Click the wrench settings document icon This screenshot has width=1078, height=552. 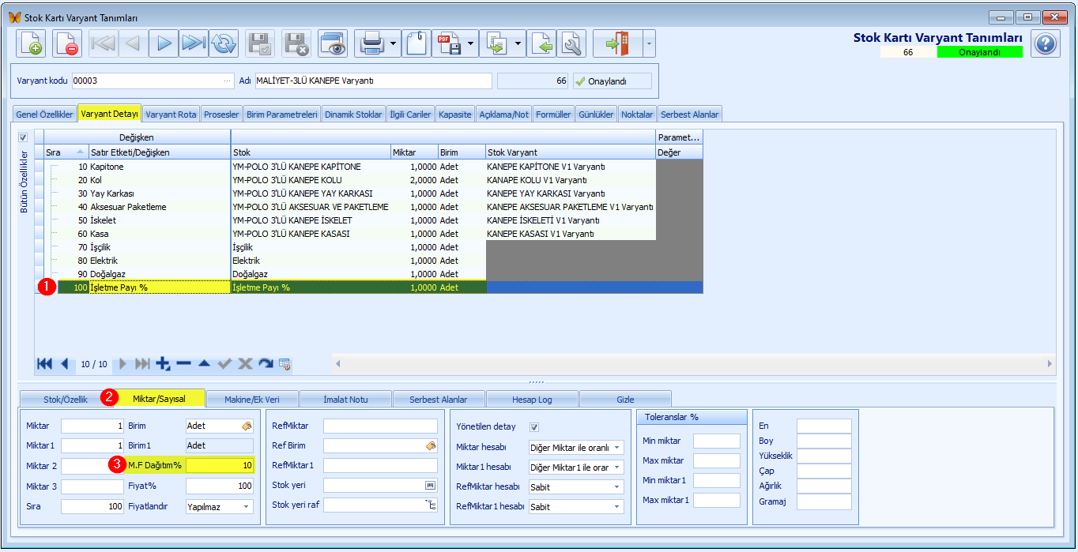pyautogui.click(x=571, y=43)
